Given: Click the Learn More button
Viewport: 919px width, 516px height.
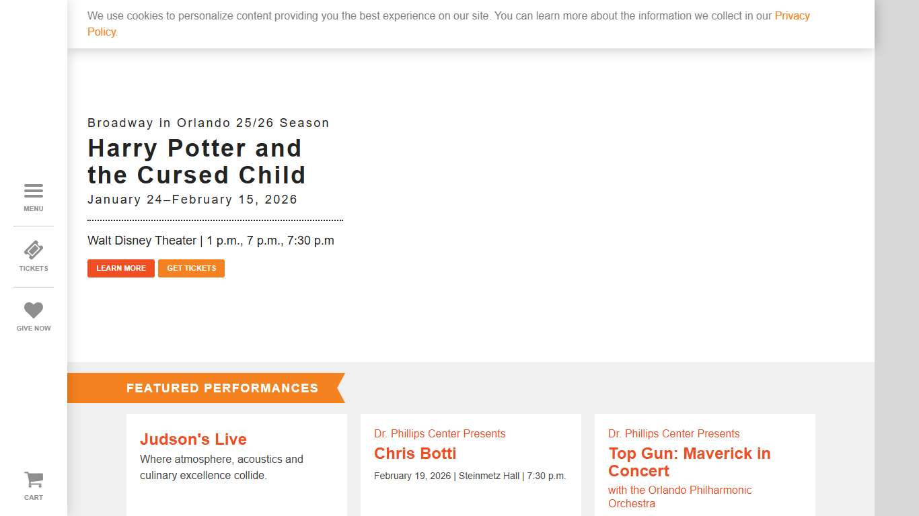Looking at the screenshot, I should [121, 268].
